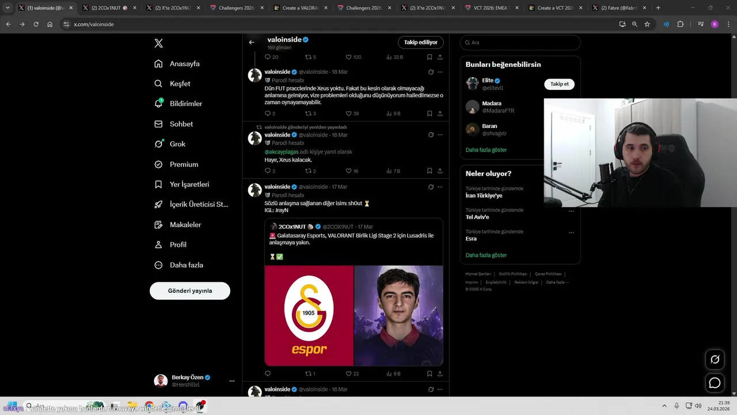Bookmark the 18 Mar Xeus post
Viewport: 737px width, 415px height.
[x=430, y=114]
